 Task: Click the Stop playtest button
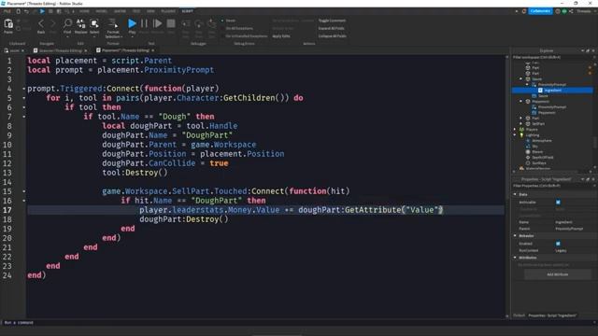pos(171,23)
